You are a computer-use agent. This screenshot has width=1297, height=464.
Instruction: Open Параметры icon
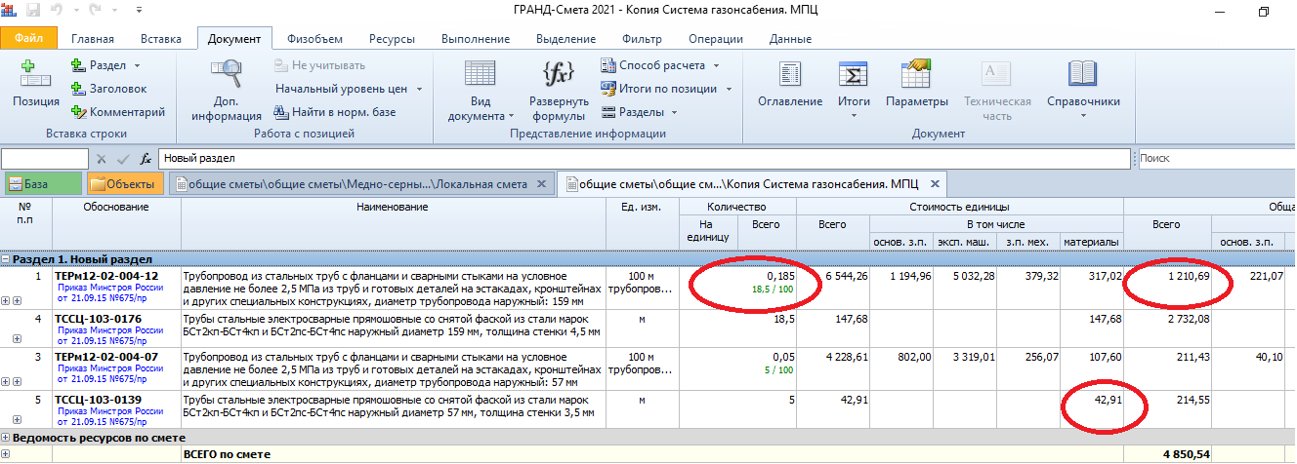point(916,74)
